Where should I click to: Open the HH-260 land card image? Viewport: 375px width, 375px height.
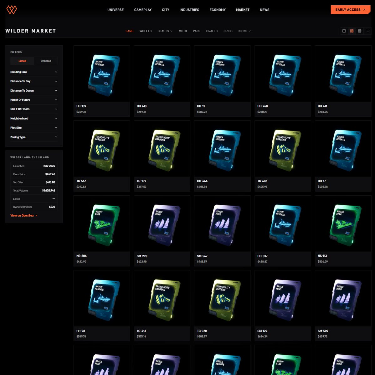(283, 74)
